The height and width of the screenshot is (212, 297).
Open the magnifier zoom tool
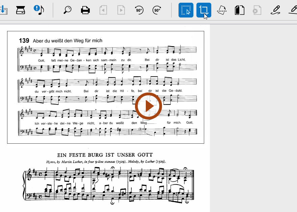click(x=67, y=10)
